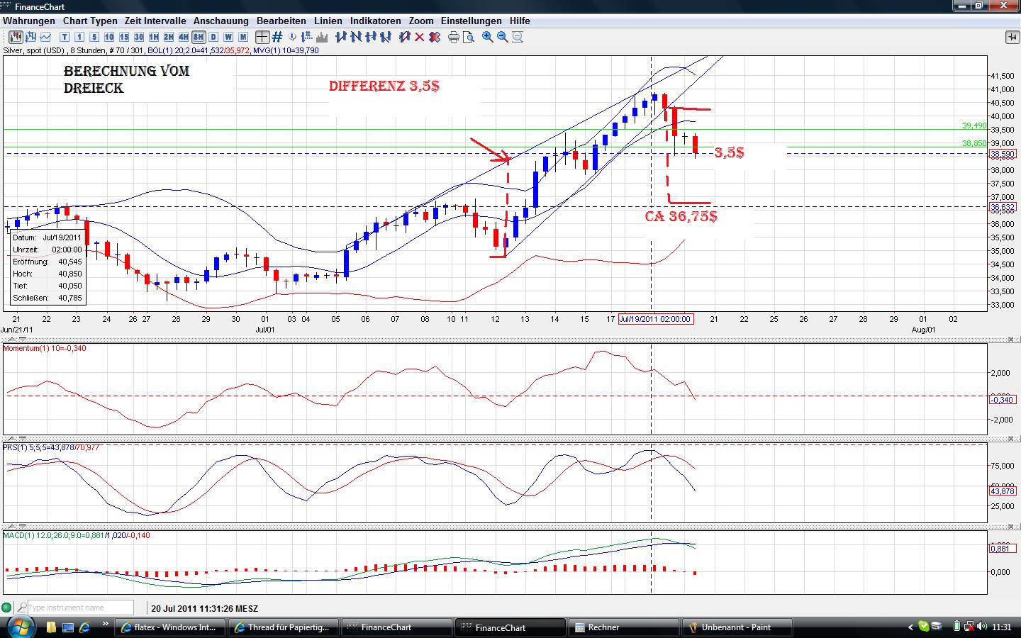Click the zoom in magnifier icon
The width and height of the screenshot is (1021, 638).
pyautogui.click(x=488, y=37)
